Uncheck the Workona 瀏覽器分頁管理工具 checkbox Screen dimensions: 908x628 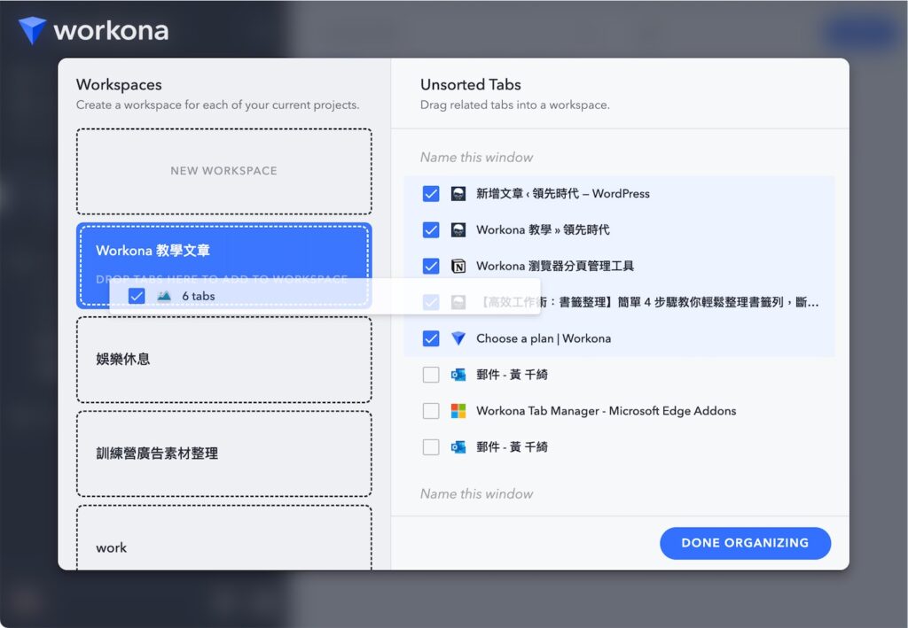[x=431, y=266]
